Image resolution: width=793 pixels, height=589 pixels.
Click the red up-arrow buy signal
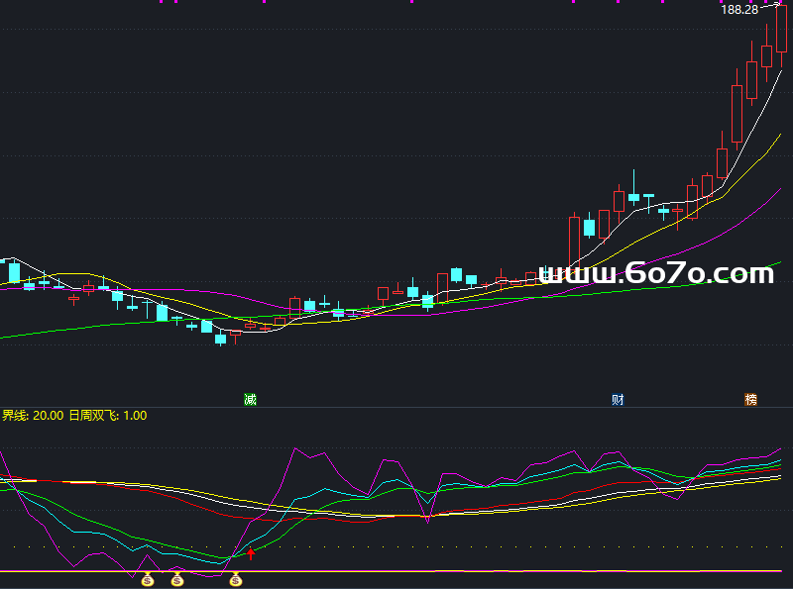point(251,554)
